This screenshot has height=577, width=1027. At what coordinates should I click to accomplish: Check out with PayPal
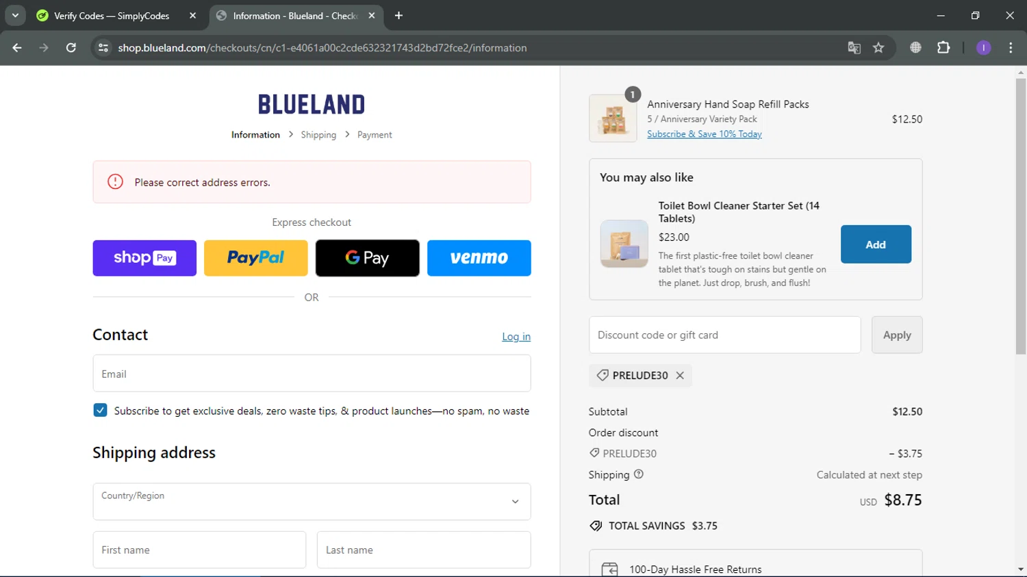click(256, 258)
